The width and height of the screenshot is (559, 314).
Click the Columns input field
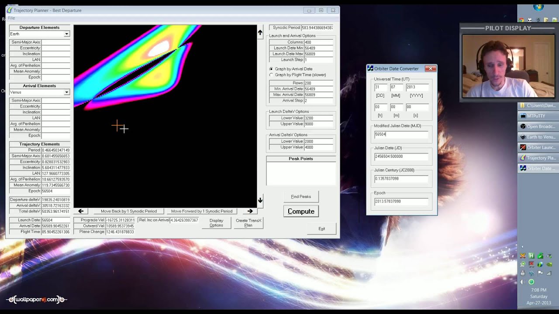click(x=318, y=42)
